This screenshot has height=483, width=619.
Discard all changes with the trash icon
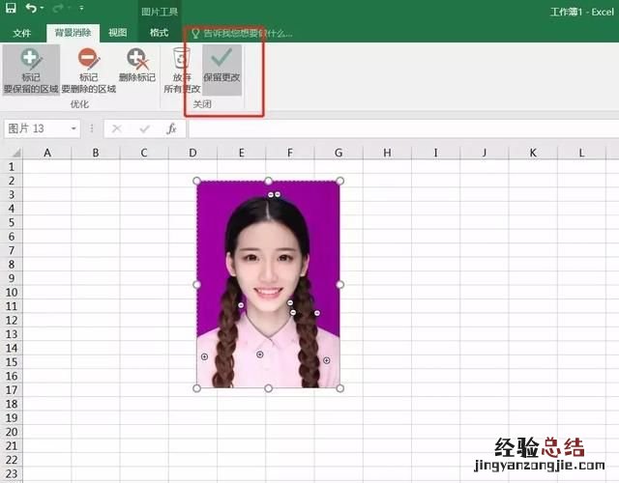[x=182, y=60]
